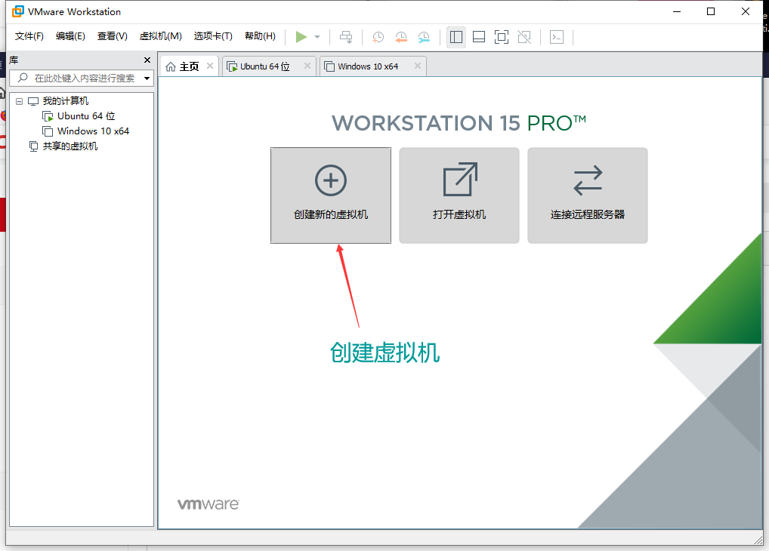
Task: Click the take snapshot toolbar icon
Action: (x=378, y=37)
